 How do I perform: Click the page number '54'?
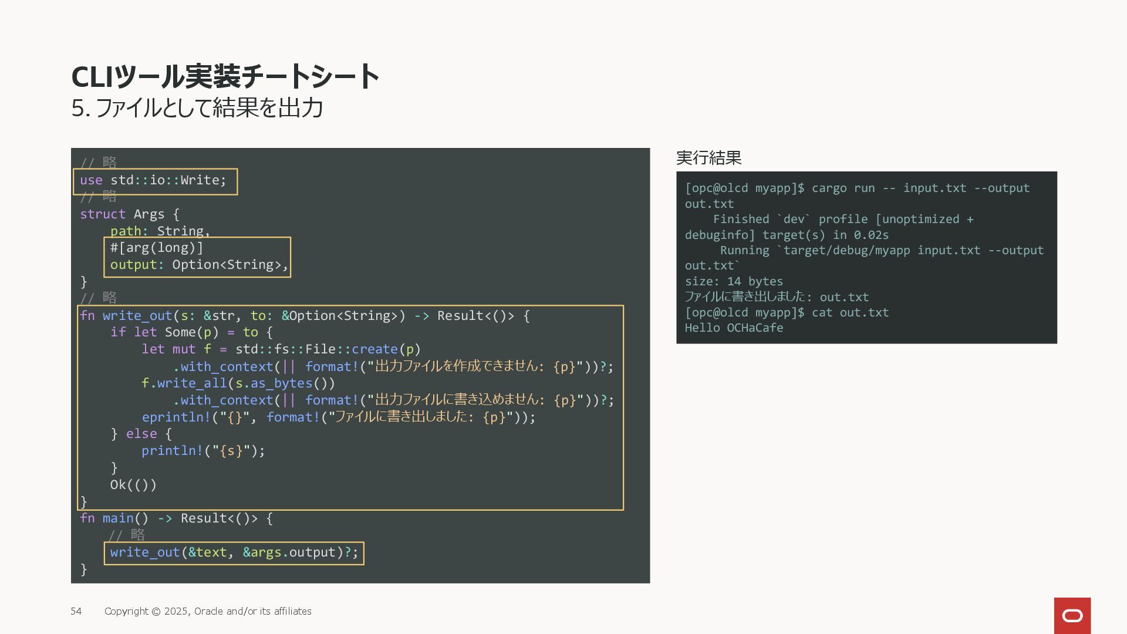(x=76, y=611)
